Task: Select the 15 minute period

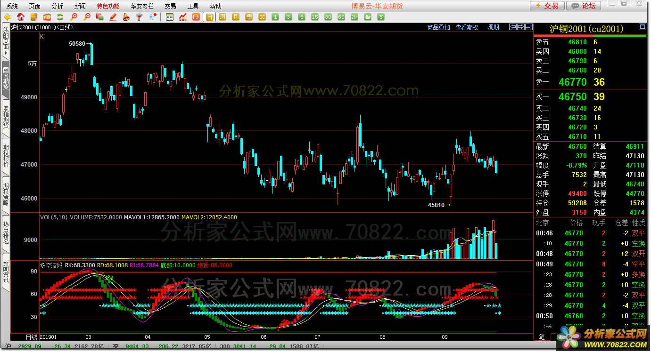Action: (315, 17)
